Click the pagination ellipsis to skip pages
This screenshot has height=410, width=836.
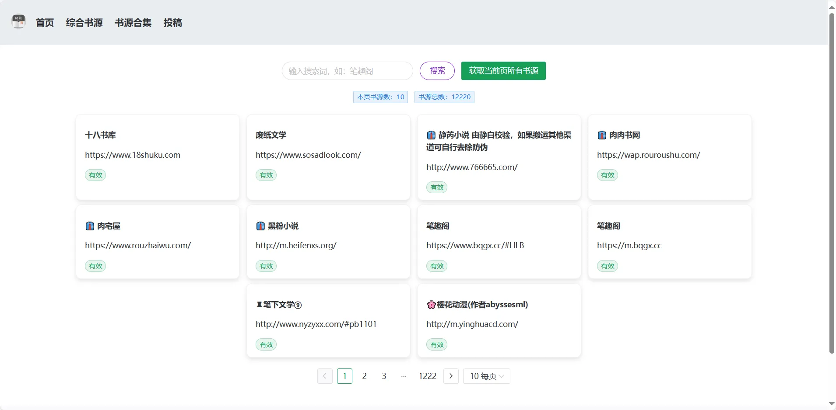(404, 376)
